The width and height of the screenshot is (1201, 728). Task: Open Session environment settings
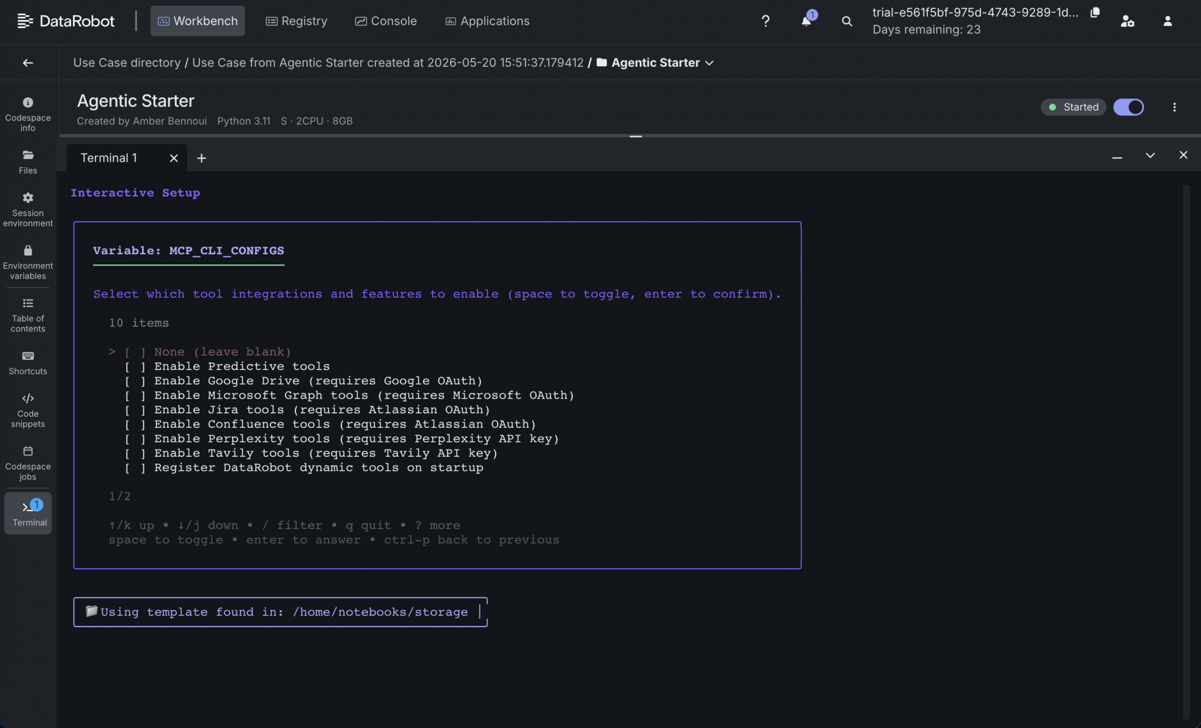[28, 210]
